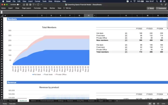
Task: Click the search magnifier in Excel title bar
Action: (x=162, y=4)
